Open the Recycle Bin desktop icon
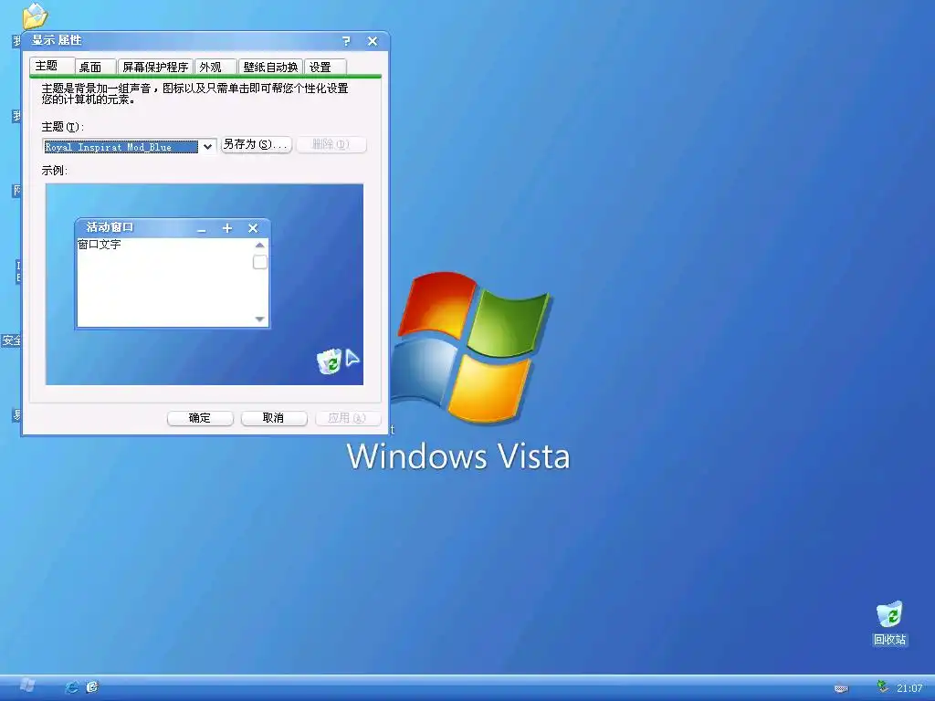 click(x=889, y=623)
